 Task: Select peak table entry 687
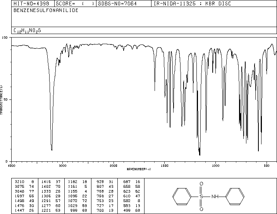(x=132, y=182)
